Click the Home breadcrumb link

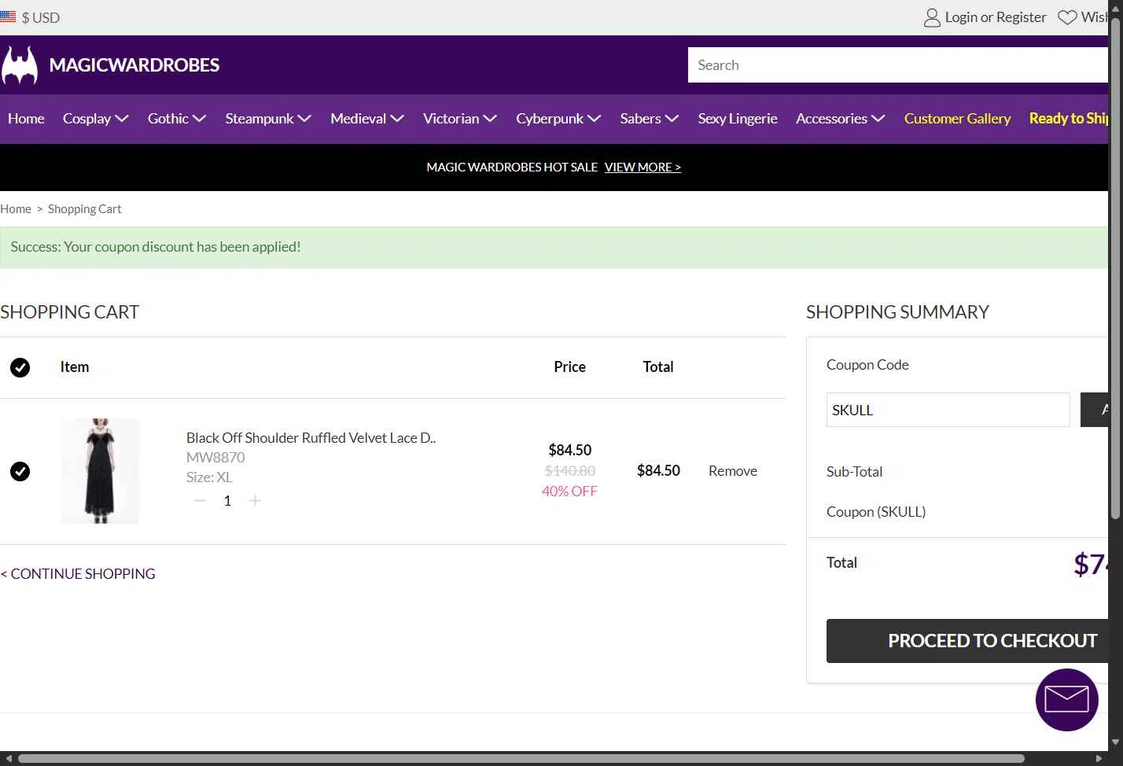pyautogui.click(x=16, y=209)
